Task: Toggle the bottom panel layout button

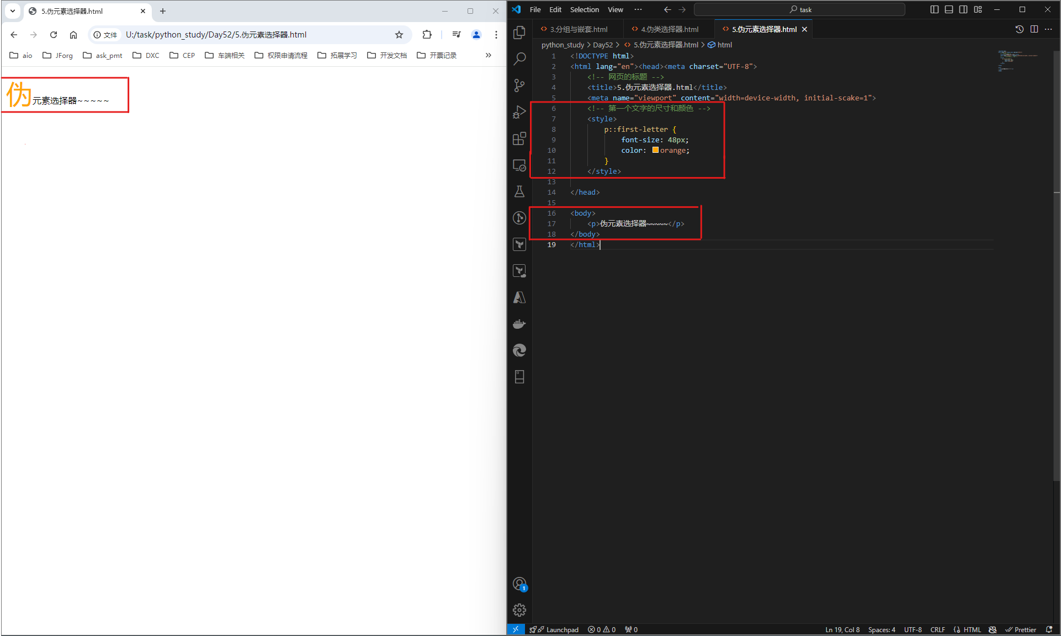Action: (948, 9)
